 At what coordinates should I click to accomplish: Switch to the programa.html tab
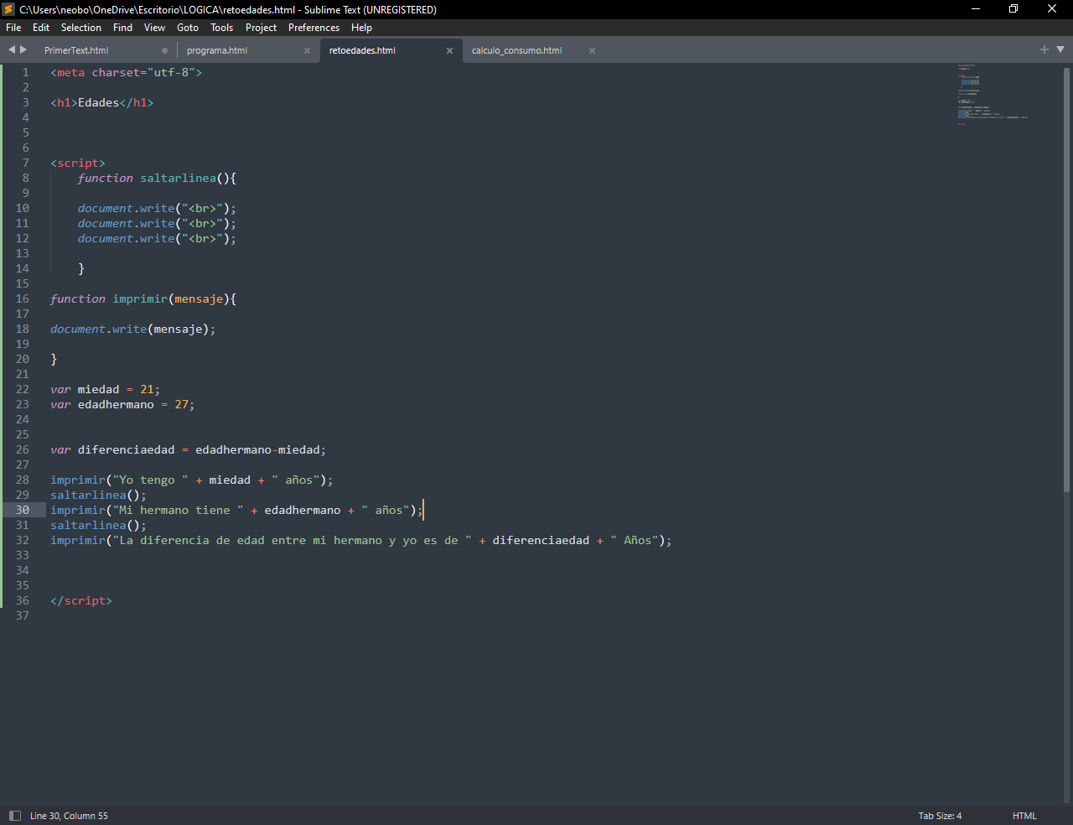click(x=217, y=50)
